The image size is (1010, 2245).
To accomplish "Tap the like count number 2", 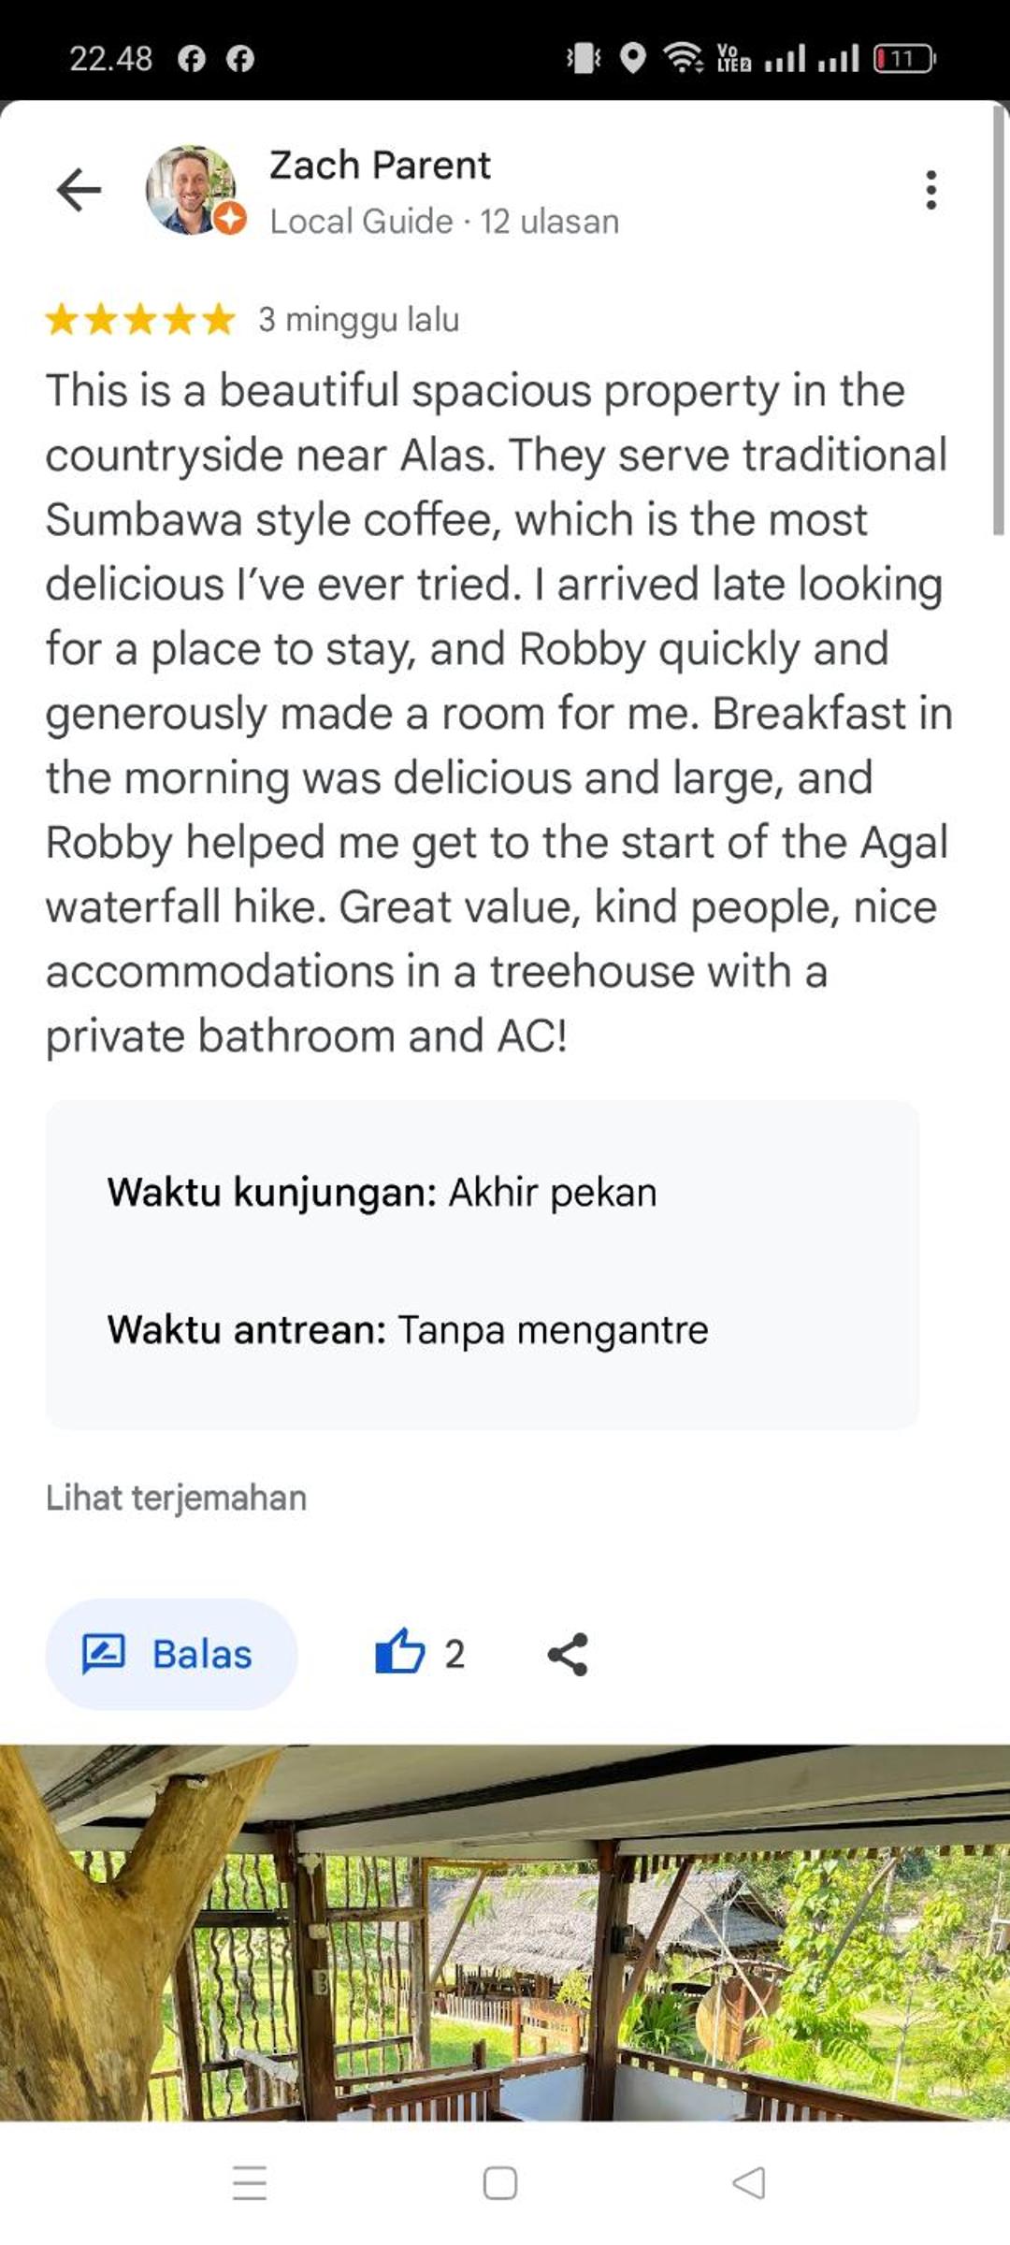I will (x=454, y=1654).
